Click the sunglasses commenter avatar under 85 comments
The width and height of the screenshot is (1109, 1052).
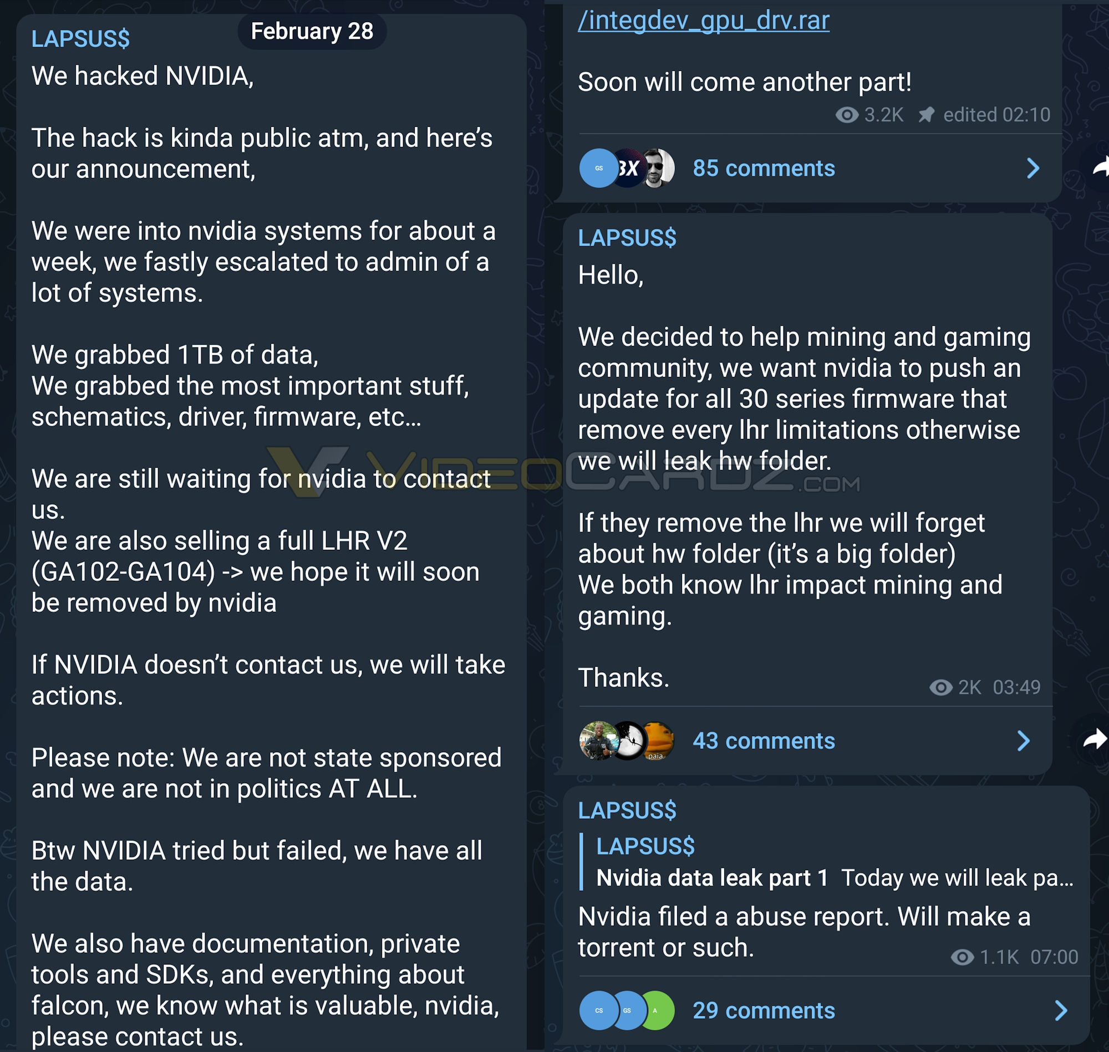tap(660, 168)
